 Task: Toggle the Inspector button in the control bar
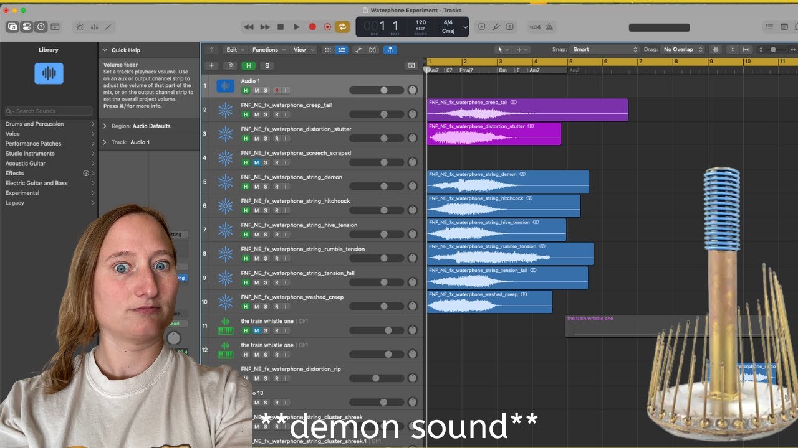(27, 27)
